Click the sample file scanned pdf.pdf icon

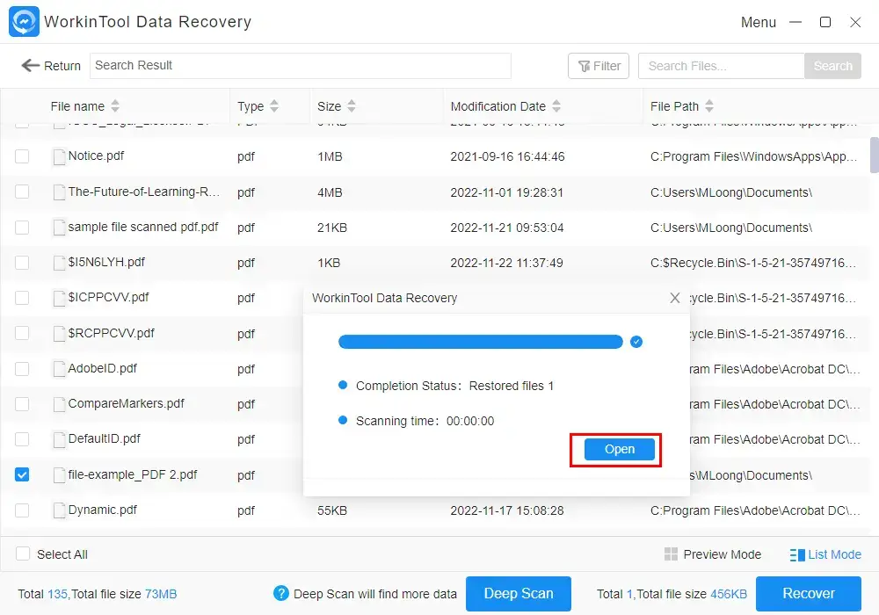click(59, 228)
